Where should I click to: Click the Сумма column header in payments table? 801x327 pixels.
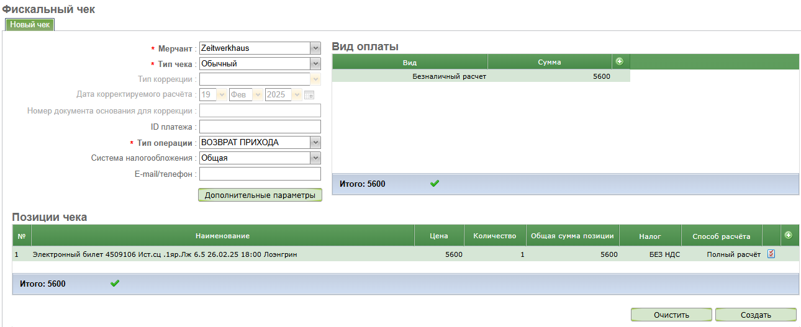pyautogui.click(x=549, y=62)
